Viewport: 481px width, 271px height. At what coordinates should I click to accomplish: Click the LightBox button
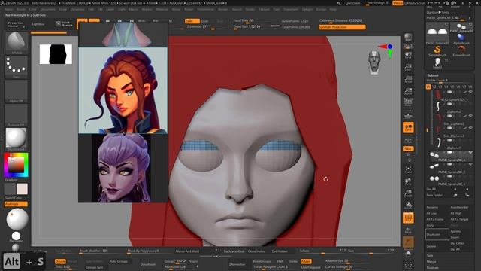coord(38,24)
